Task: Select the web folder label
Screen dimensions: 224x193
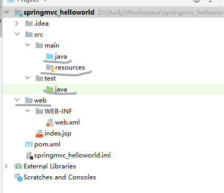Action: pos(40,100)
